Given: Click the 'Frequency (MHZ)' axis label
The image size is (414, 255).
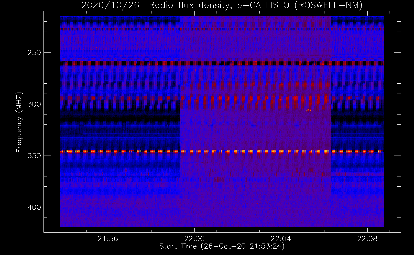Looking at the screenshot, I should 19,122.
